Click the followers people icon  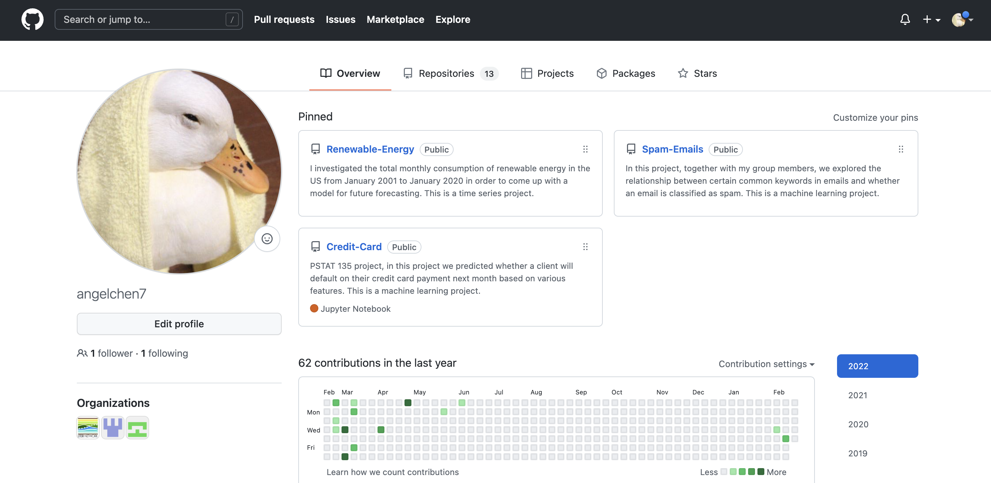[x=82, y=353]
